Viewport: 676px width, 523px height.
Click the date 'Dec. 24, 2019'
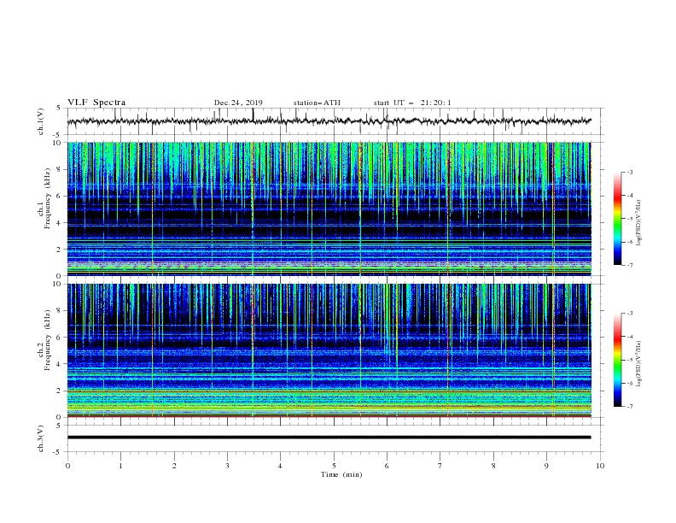click(238, 103)
